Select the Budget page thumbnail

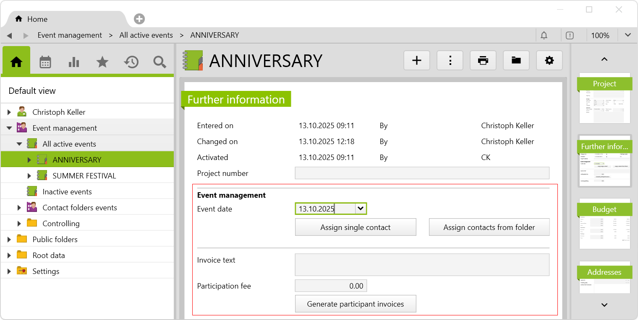[x=604, y=224]
